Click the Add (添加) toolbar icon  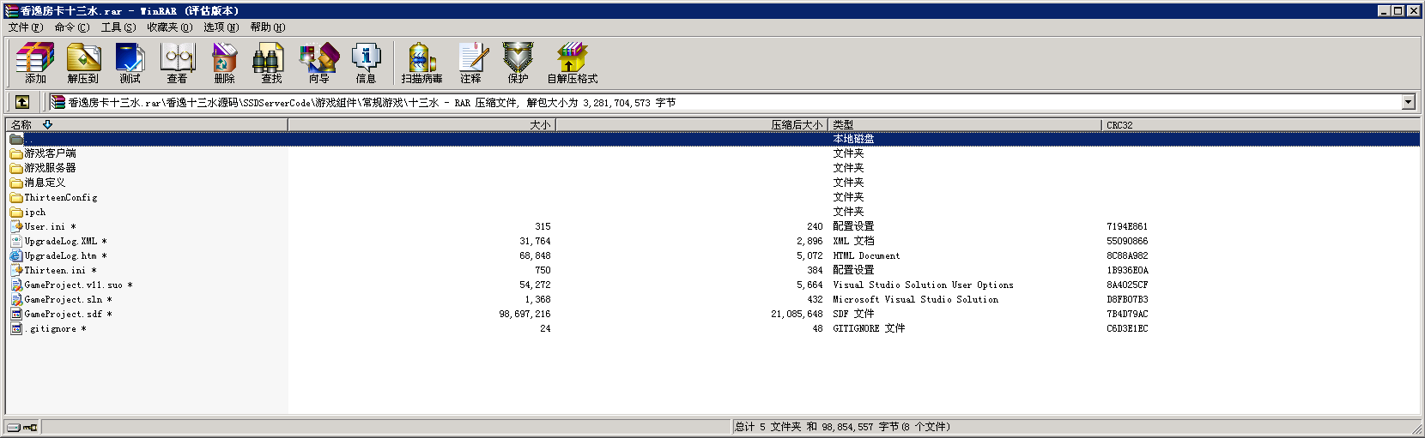click(x=35, y=63)
